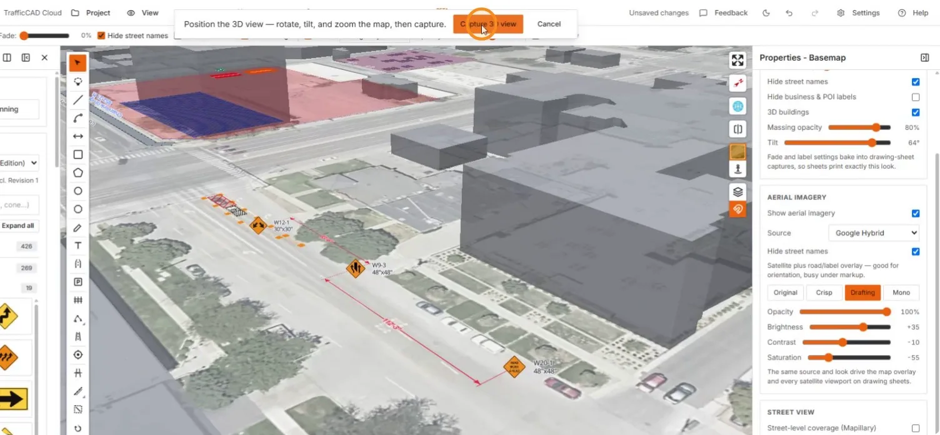Select the double-headed dimension arrow tool
940x435 pixels.
[x=78, y=136]
